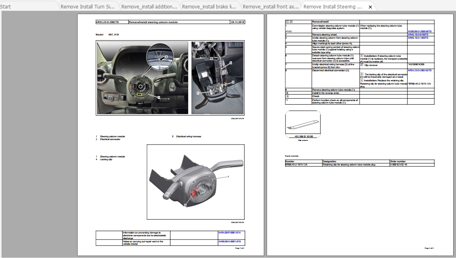Viewport: 456px width, 258px height.
Task: Click the order number 'A 000 823 02 45'
Action: (398, 165)
